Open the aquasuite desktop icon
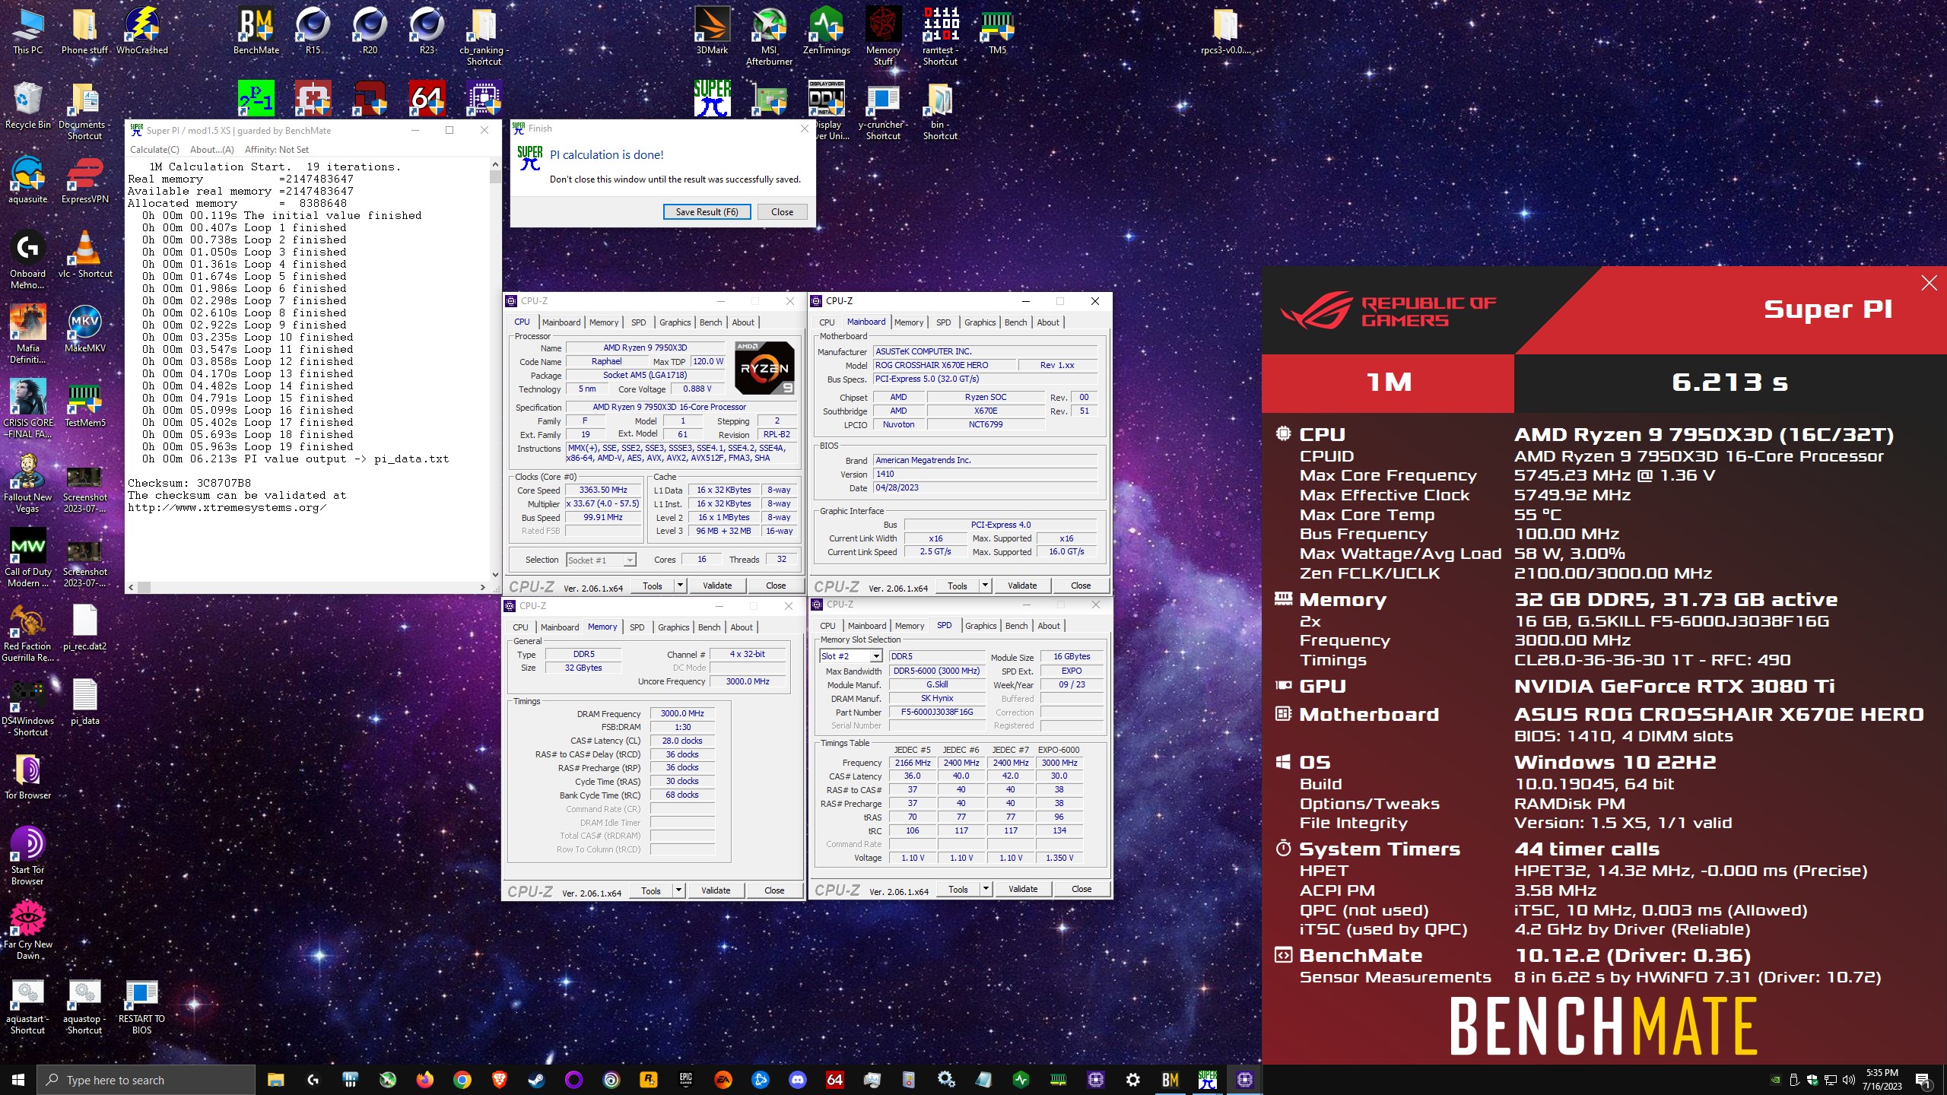Image resolution: width=1947 pixels, height=1095 pixels. [x=27, y=180]
